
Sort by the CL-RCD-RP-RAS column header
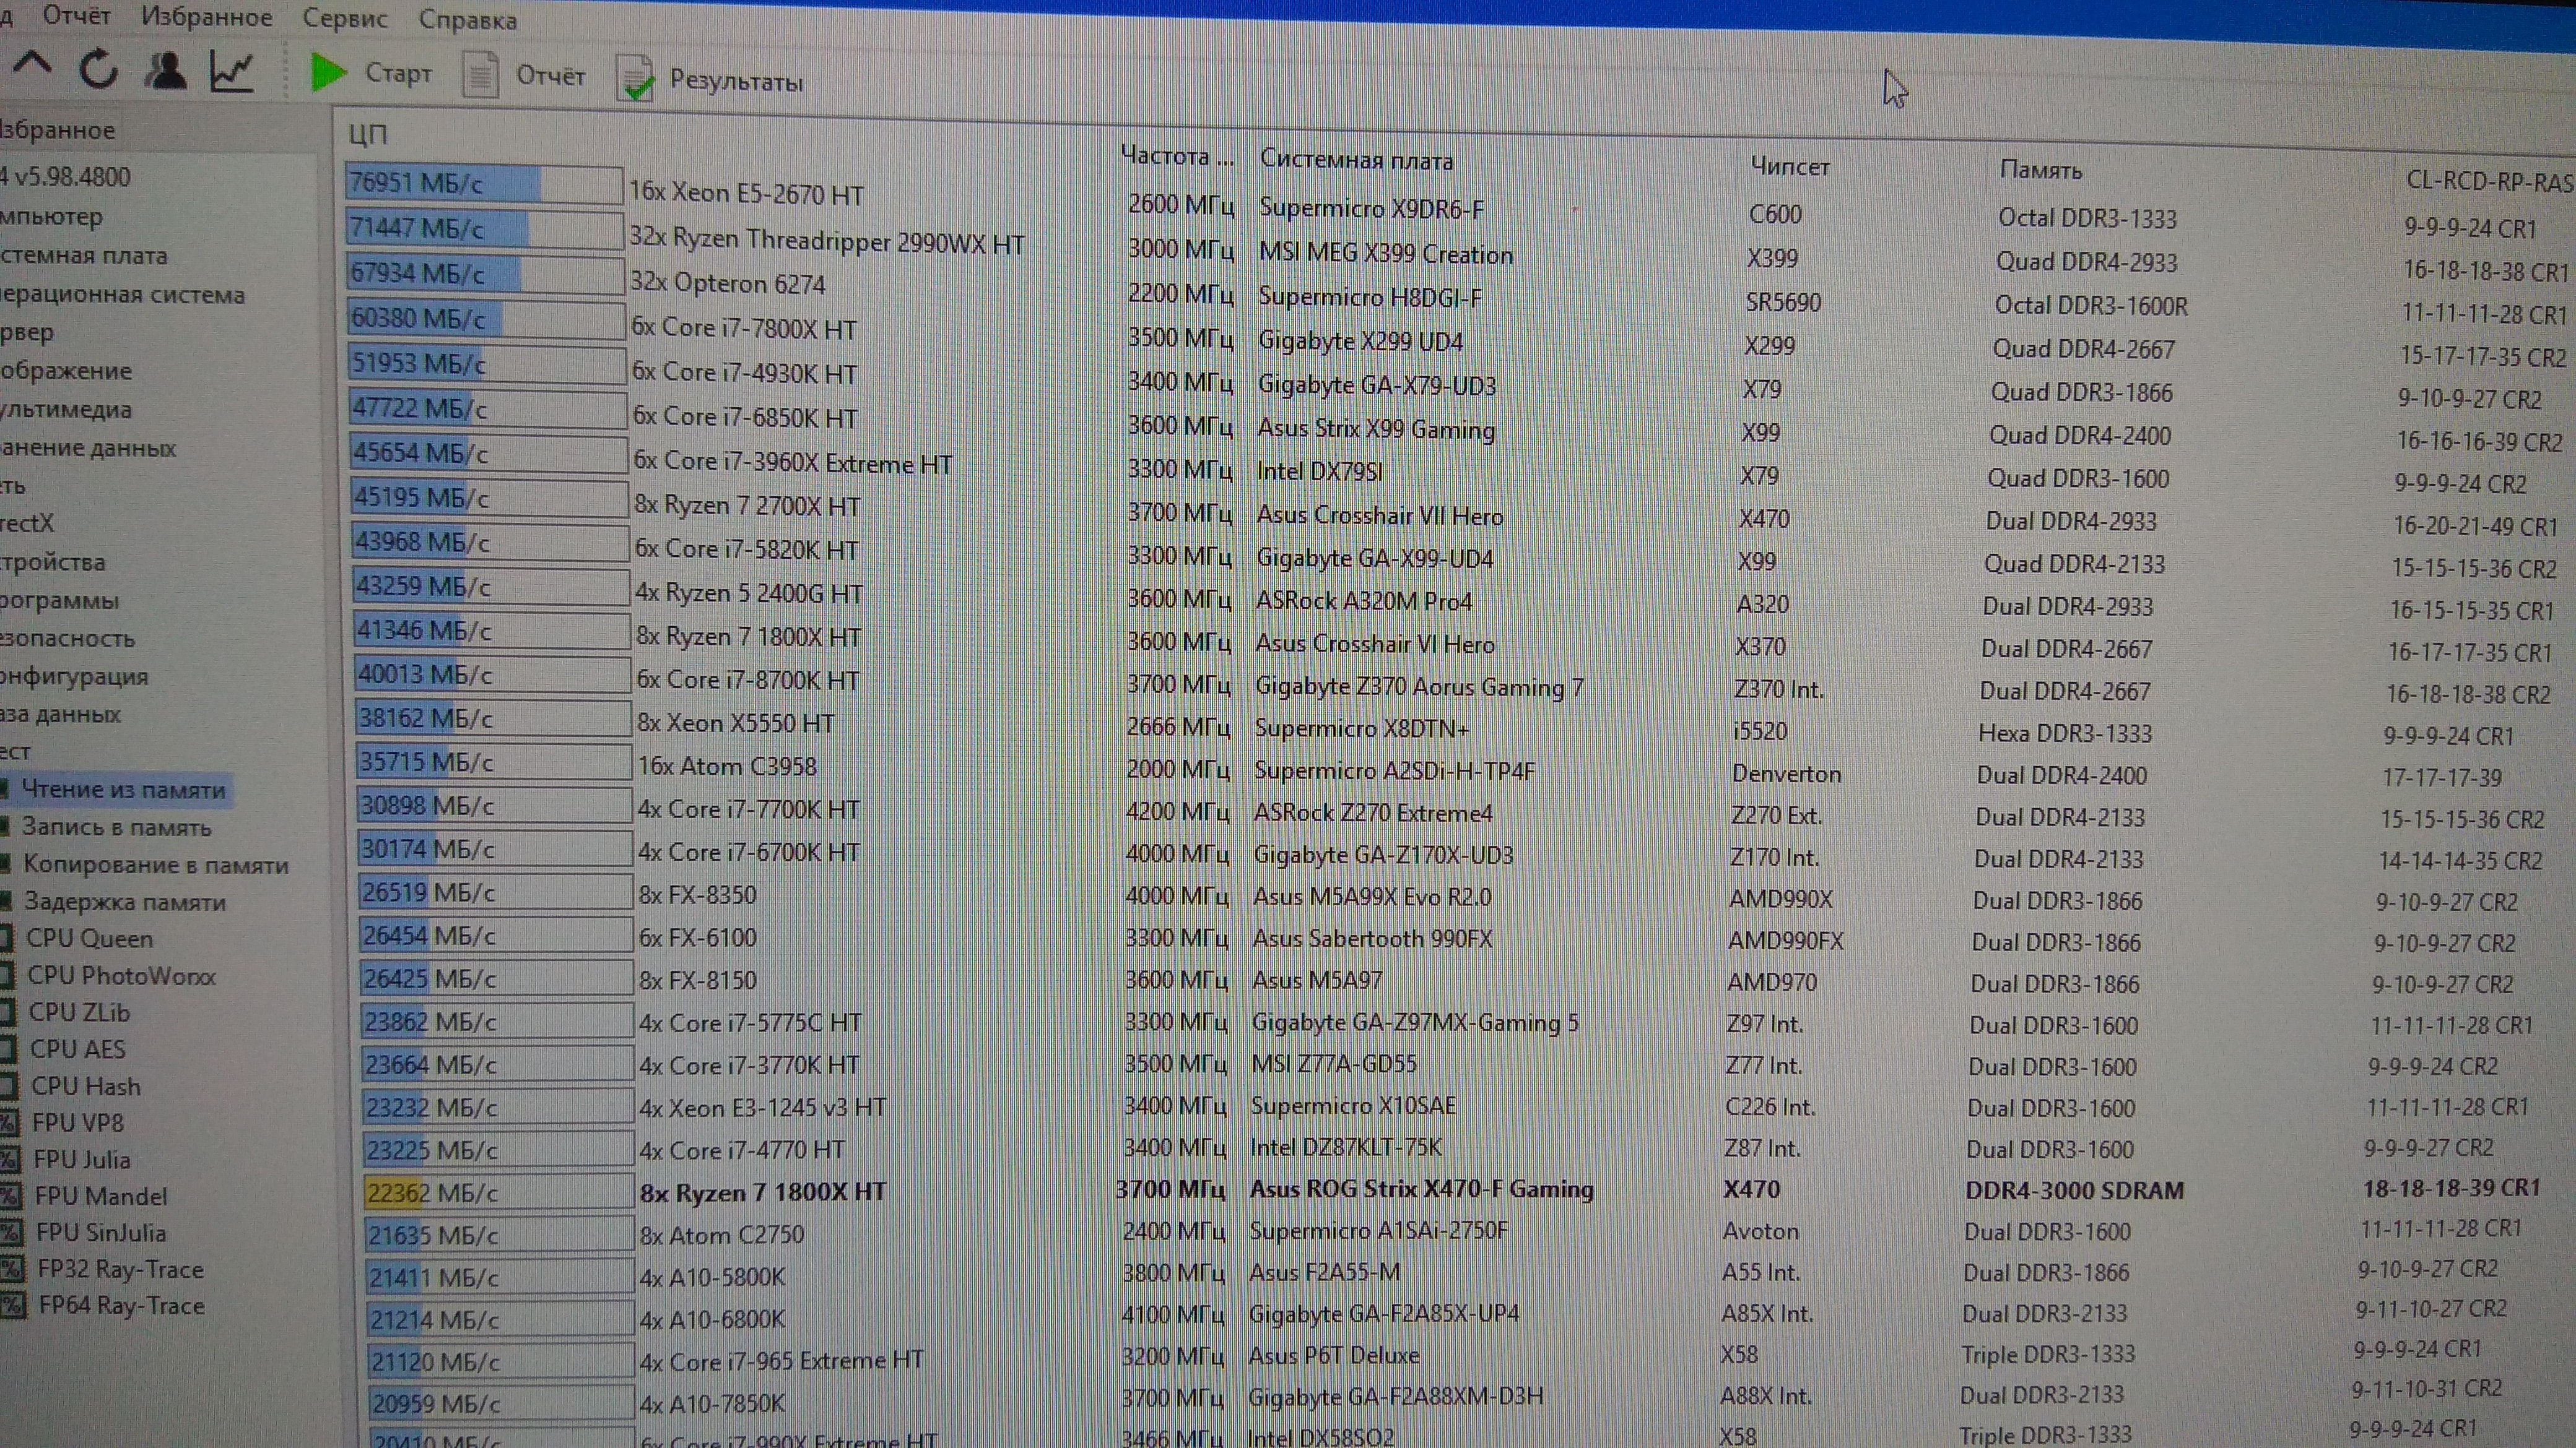[x=2489, y=181]
